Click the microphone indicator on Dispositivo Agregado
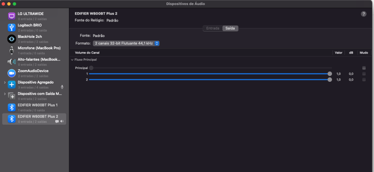This screenshot has height=172, width=374. [x=62, y=87]
